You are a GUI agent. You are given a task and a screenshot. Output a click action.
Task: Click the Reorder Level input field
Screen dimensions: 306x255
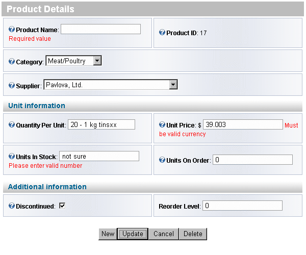(x=243, y=206)
